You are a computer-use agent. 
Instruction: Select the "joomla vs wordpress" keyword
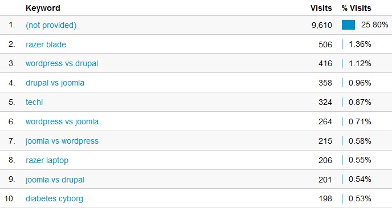click(62, 141)
